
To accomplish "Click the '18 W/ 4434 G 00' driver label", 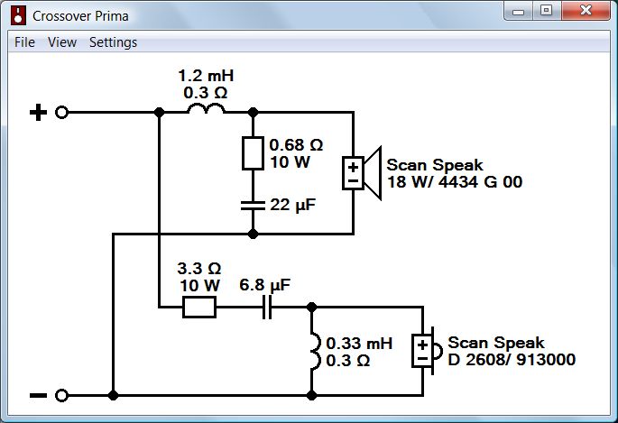I will pyautogui.click(x=455, y=182).
